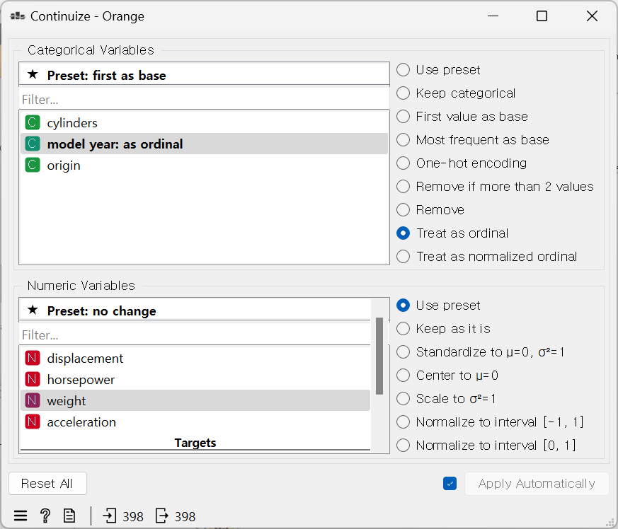Open help via question mark icon
This screenshot has height=529, width=618.
[x=45, y=516]
